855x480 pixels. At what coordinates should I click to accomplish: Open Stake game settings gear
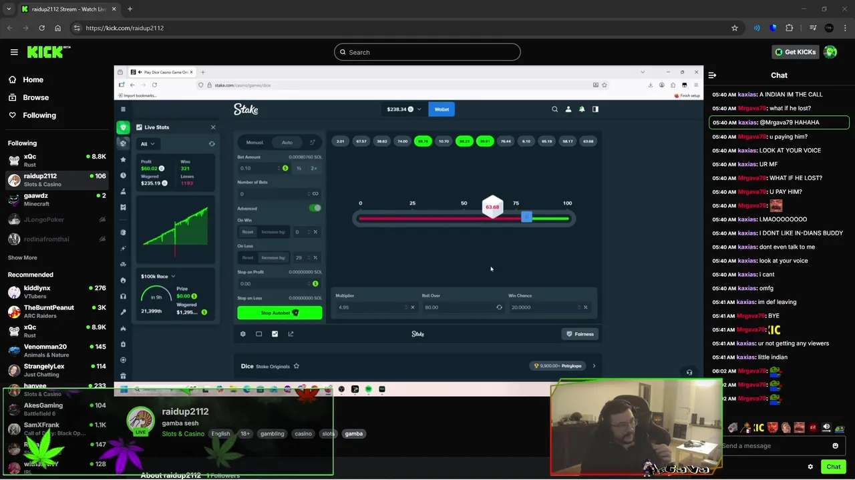[x=242, y=334]
